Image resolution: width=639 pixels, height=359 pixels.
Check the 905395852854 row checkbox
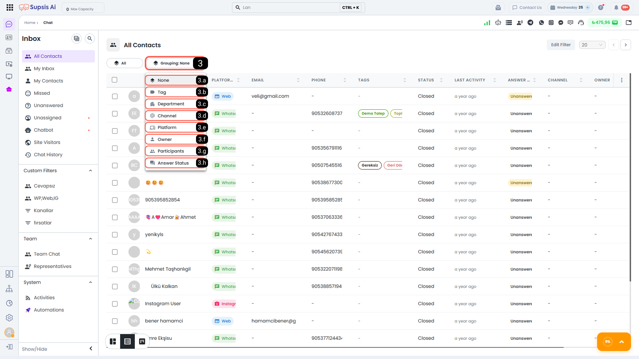[x=115, y=200]
